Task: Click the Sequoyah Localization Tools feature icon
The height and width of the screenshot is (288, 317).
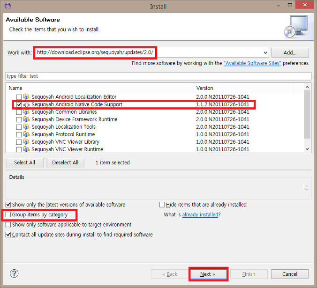Action: click(26, 127)
